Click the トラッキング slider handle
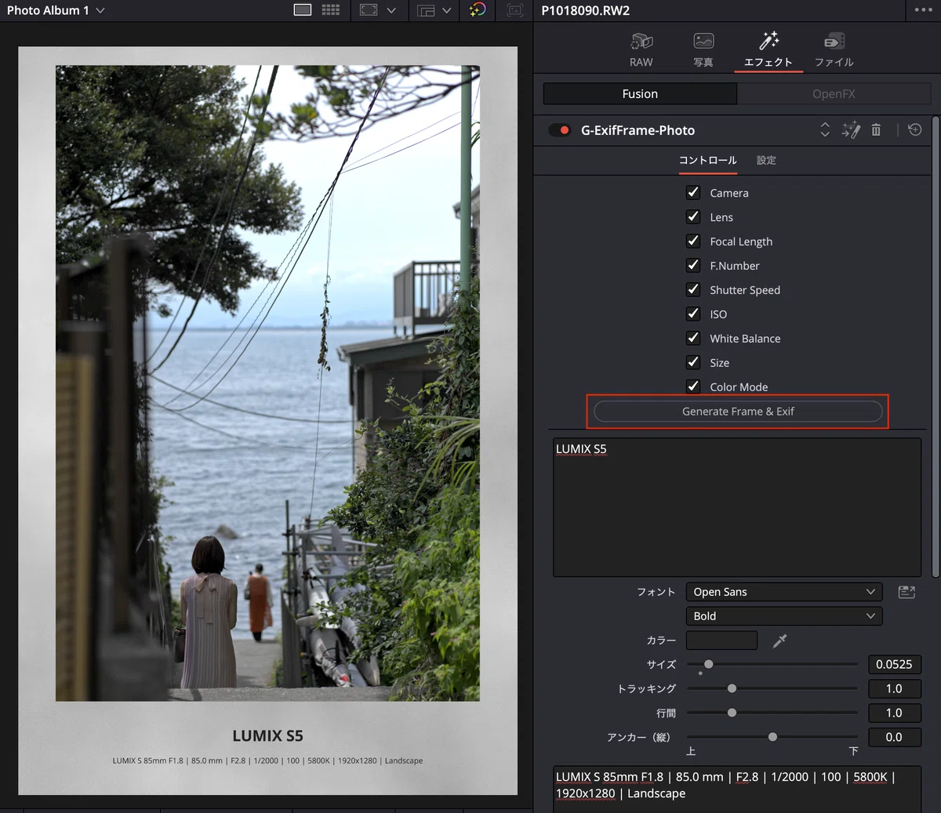 [x=732, y=688]
